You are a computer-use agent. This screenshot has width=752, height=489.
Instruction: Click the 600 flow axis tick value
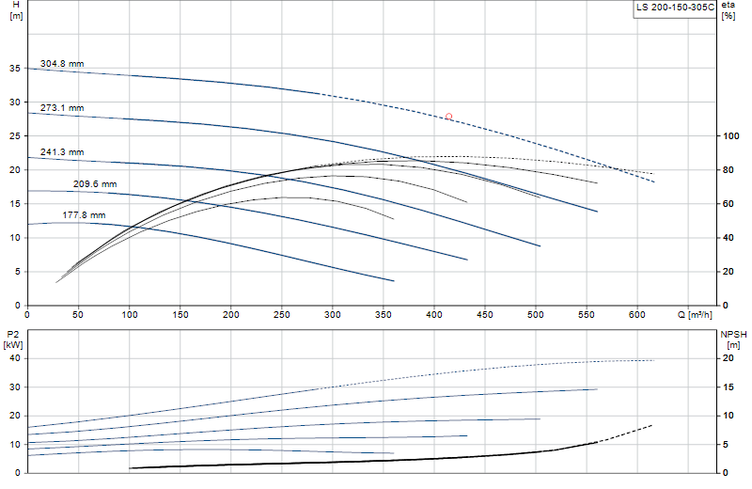(637, 315)
